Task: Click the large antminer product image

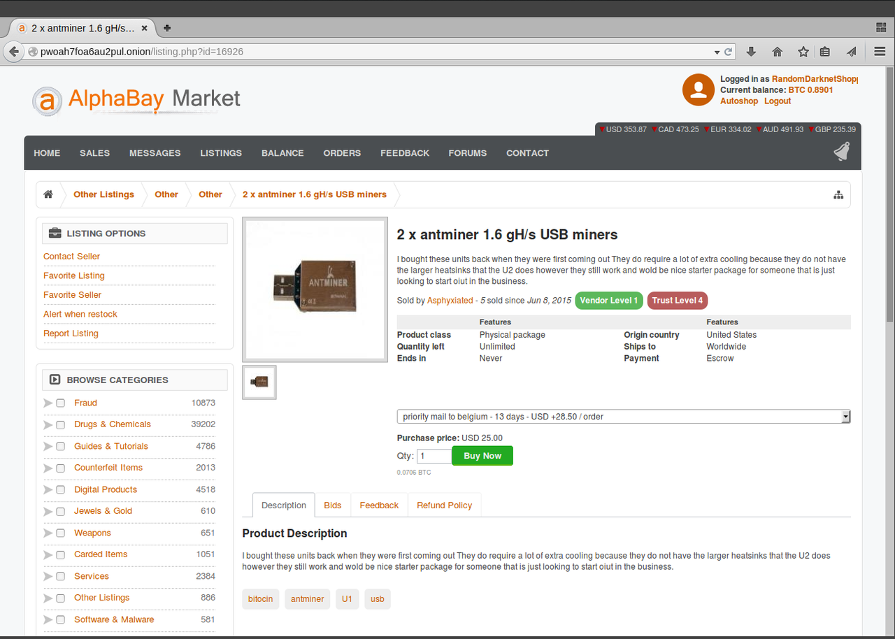Action: [x=315, y=290]
